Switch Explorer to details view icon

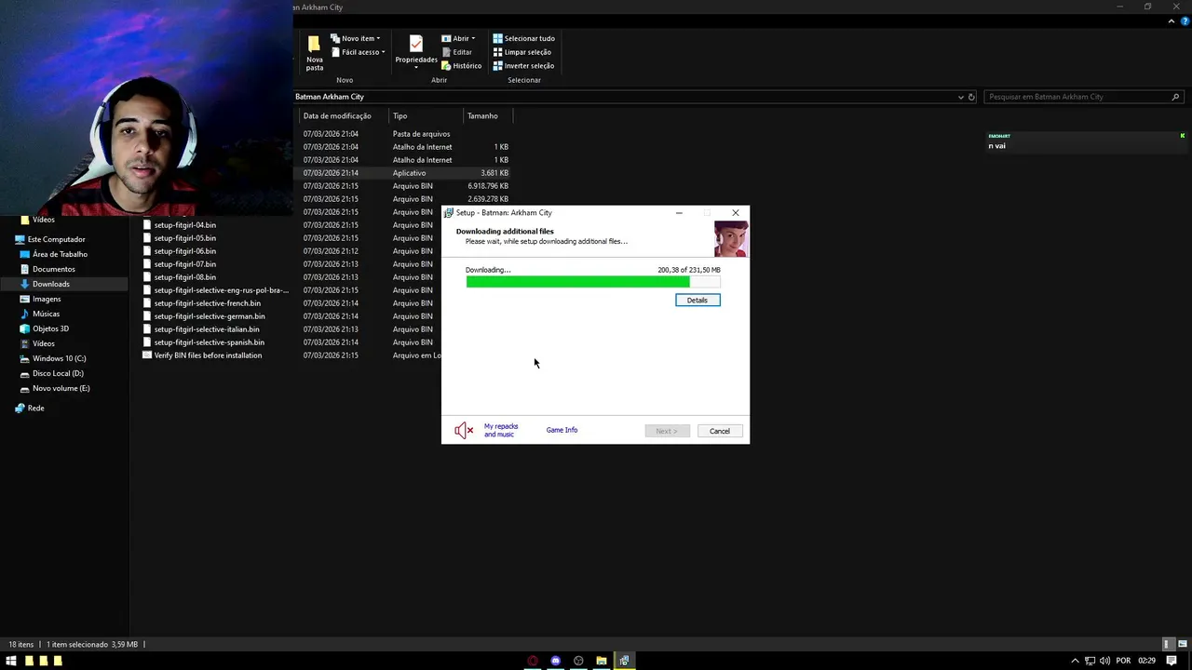pos(1167,644)
